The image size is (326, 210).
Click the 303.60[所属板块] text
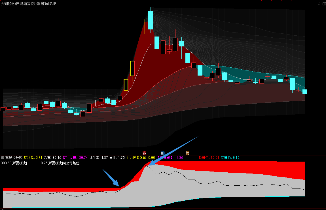click(x=14, y=163)
